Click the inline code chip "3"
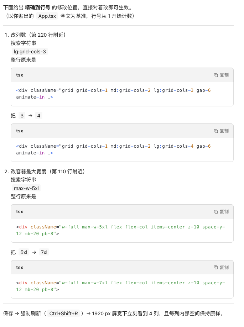Screen dimensions: 244x327 pyautogui.click(x=22, y=116)
